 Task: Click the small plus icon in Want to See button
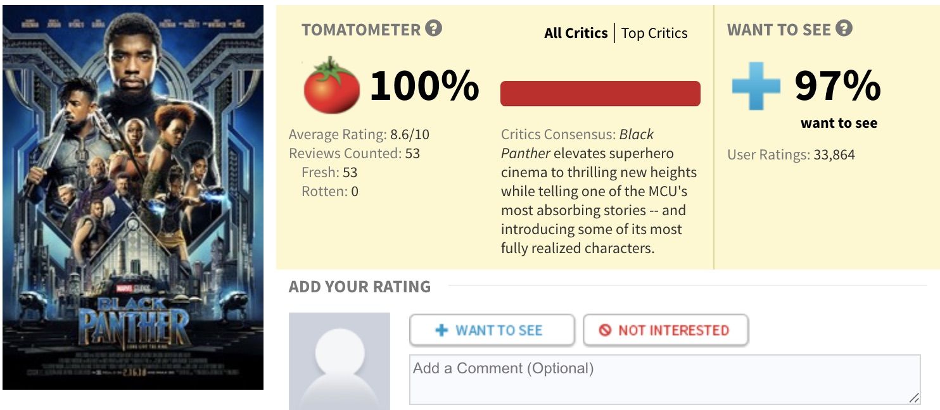pos(442,330)
